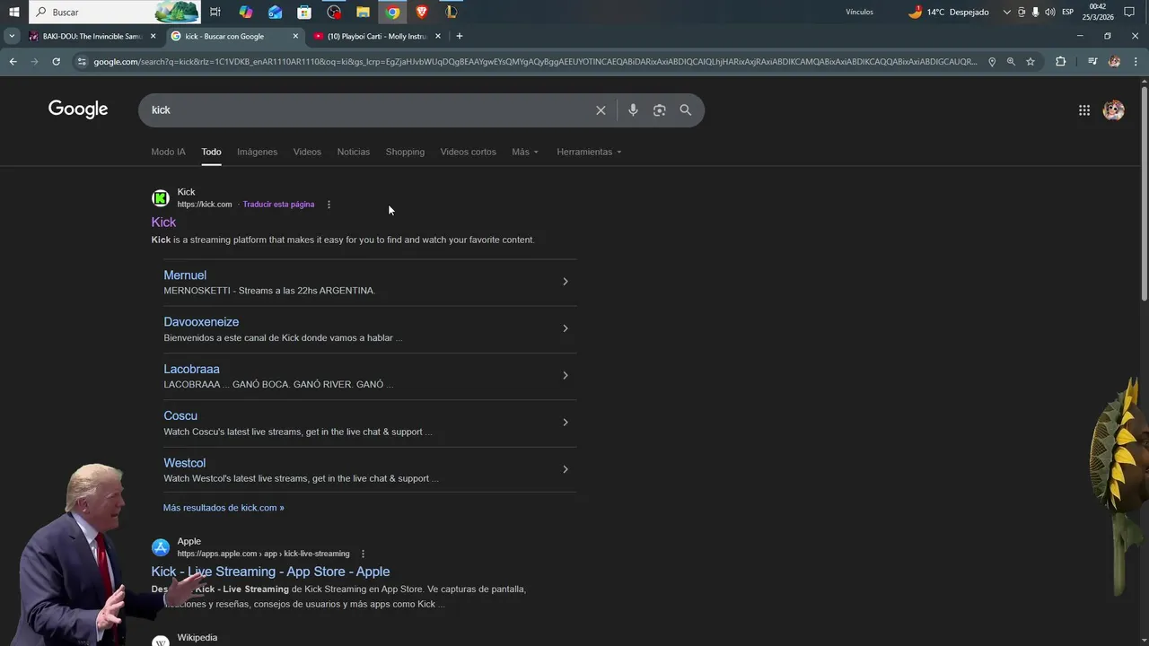Select the Imágenes search tab
The image size is (1149, 646).
(x=257, y=152)
